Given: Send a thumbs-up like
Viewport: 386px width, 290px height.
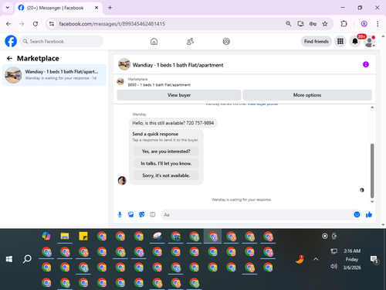Looking at the screenshot, I should (x=369, y=214).
